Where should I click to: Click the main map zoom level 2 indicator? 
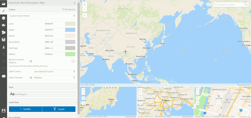pos(85,15)
